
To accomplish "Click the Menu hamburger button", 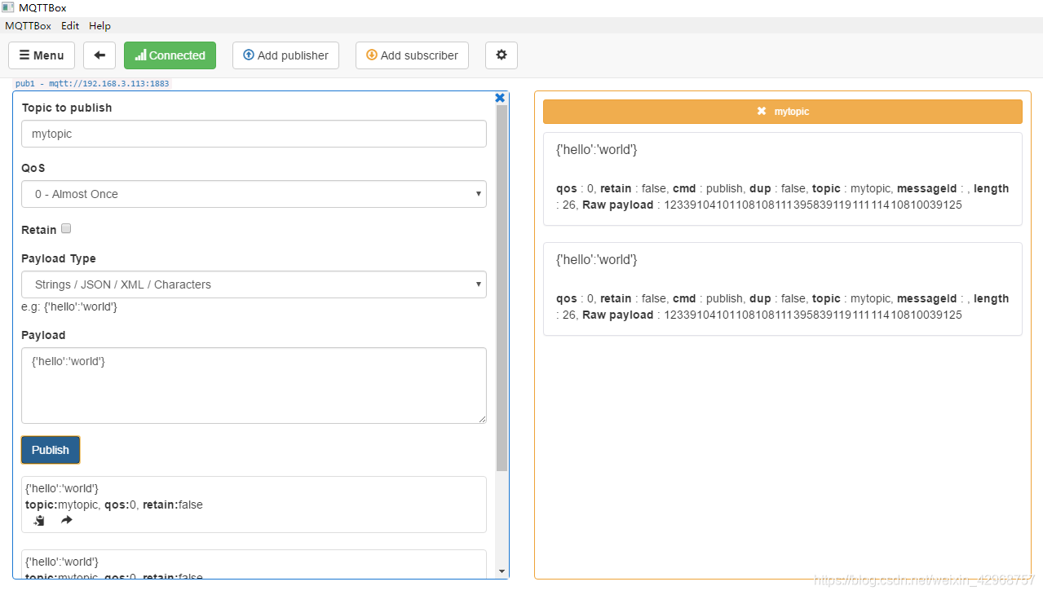I will [42, 55].
